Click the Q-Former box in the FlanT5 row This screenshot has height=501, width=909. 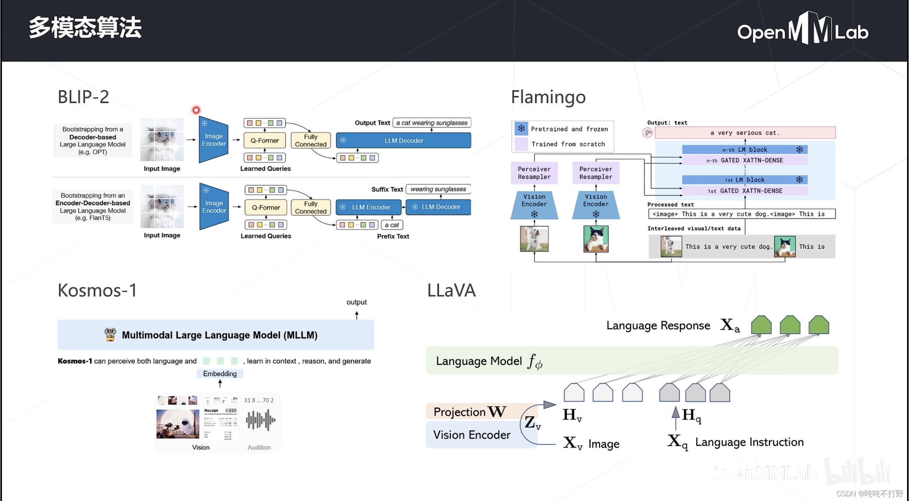pyautogui.click(x=266, y=207)
